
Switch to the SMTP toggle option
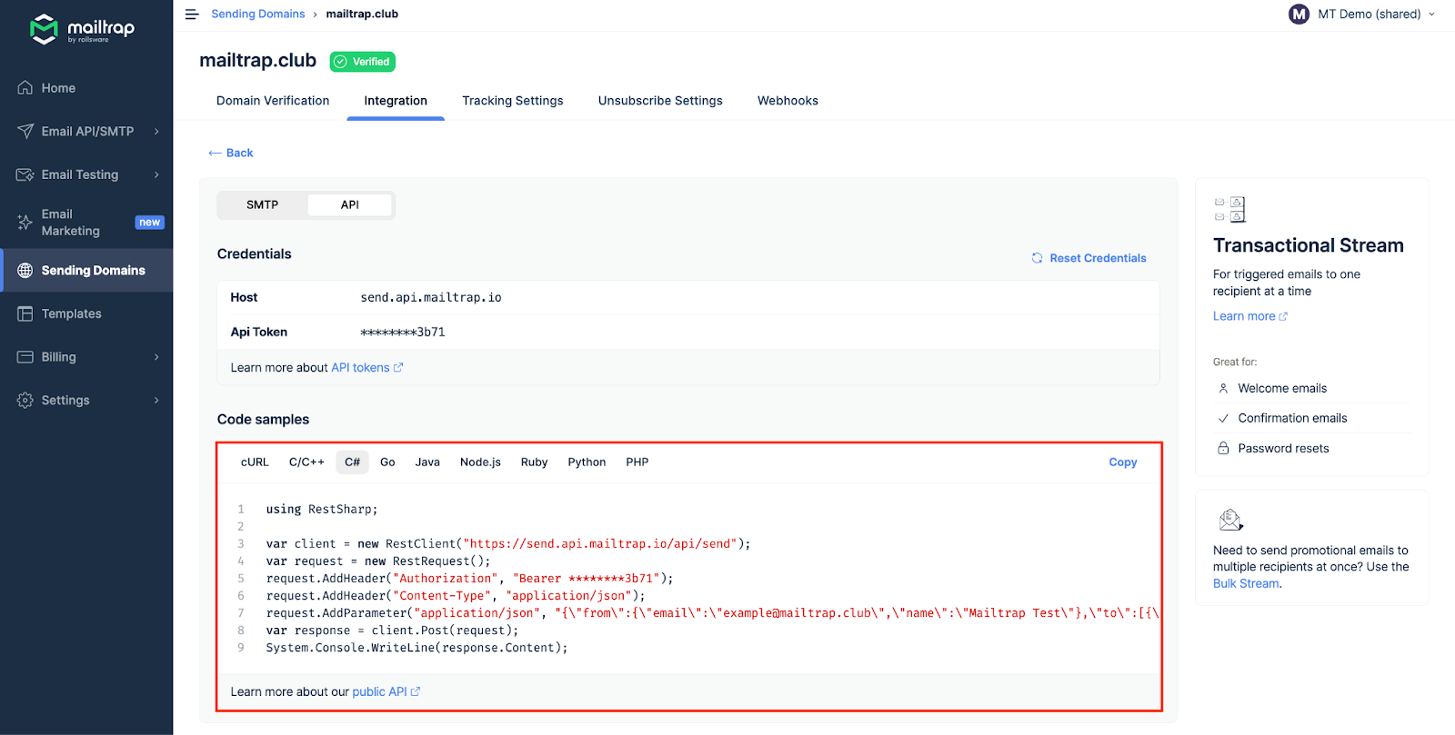click(262, 205)
